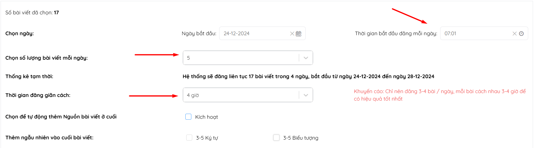Focus the Ngày bắt đầu date field
Image resolution: width=536 pixels, height=148 pixels.
pos(262,33)
